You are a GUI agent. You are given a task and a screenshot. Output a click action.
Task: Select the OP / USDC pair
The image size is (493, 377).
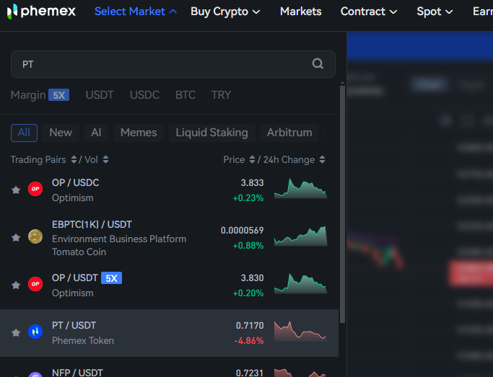(169, 190)
